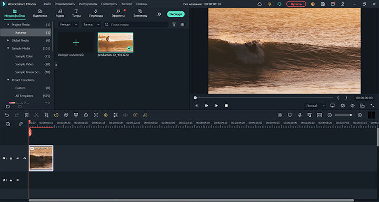Click the Экспорт button
Image resolution: width=379 pixels, height=202 pixels.
coord(176,14)
